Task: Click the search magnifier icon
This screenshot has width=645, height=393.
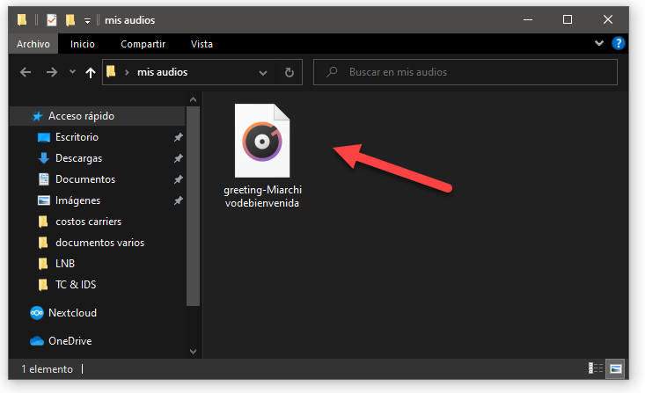Action: (x=332, y=72)
